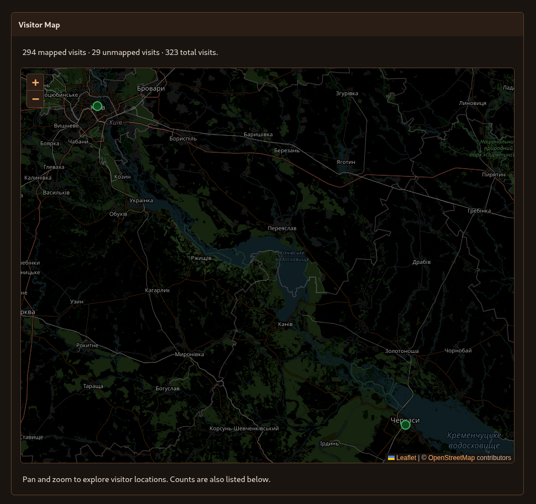Click the Баришівка town label
This screenshot has height=504, width=536.
pos(258,135)
